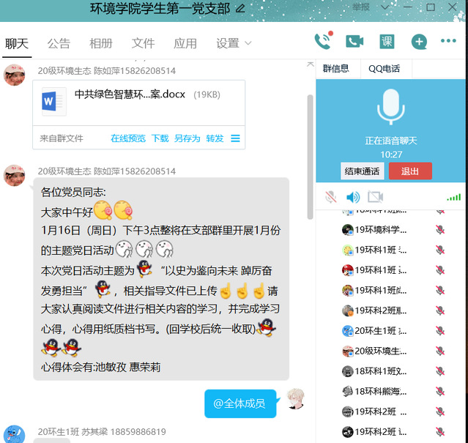
Task: Toggle the camera on in voice chat
Action: (375, 197)
